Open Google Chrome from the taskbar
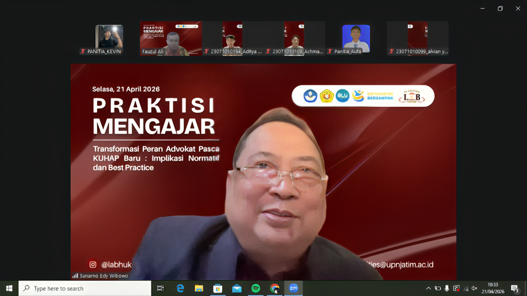Screen dimensions: 527x296 tap(275, 288)
